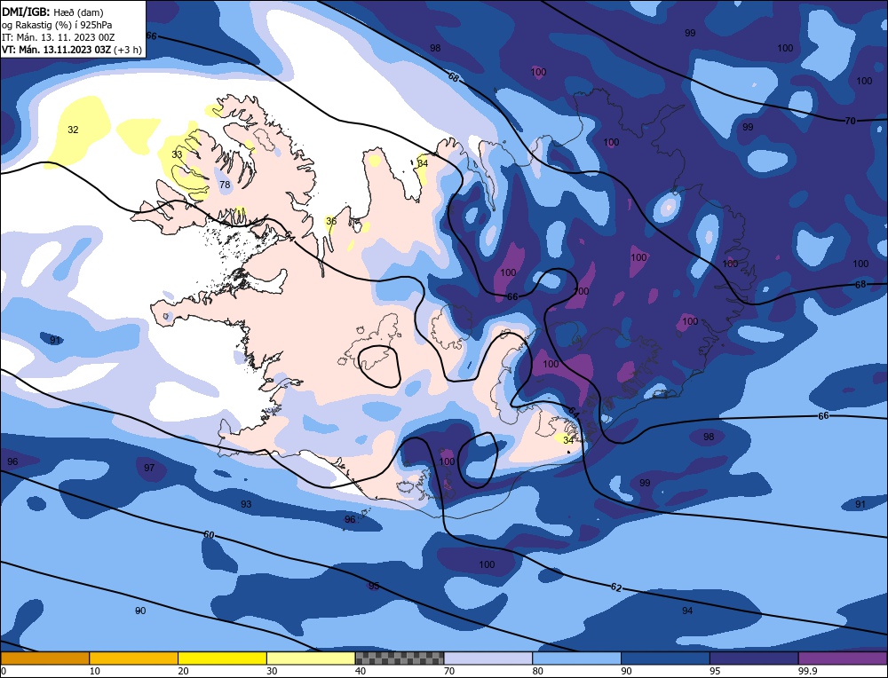Screen dimensions: 888x678
Task: Click the legend tick label '20'
Action: [183, 671]
